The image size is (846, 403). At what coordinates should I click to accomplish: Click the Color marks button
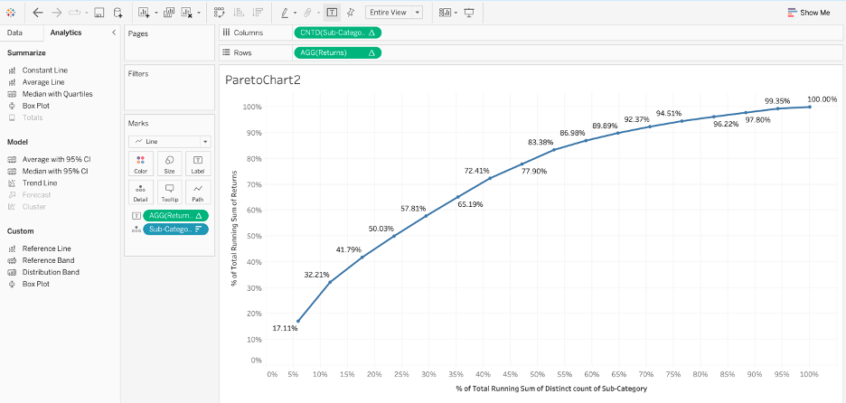tap(140, 164)
